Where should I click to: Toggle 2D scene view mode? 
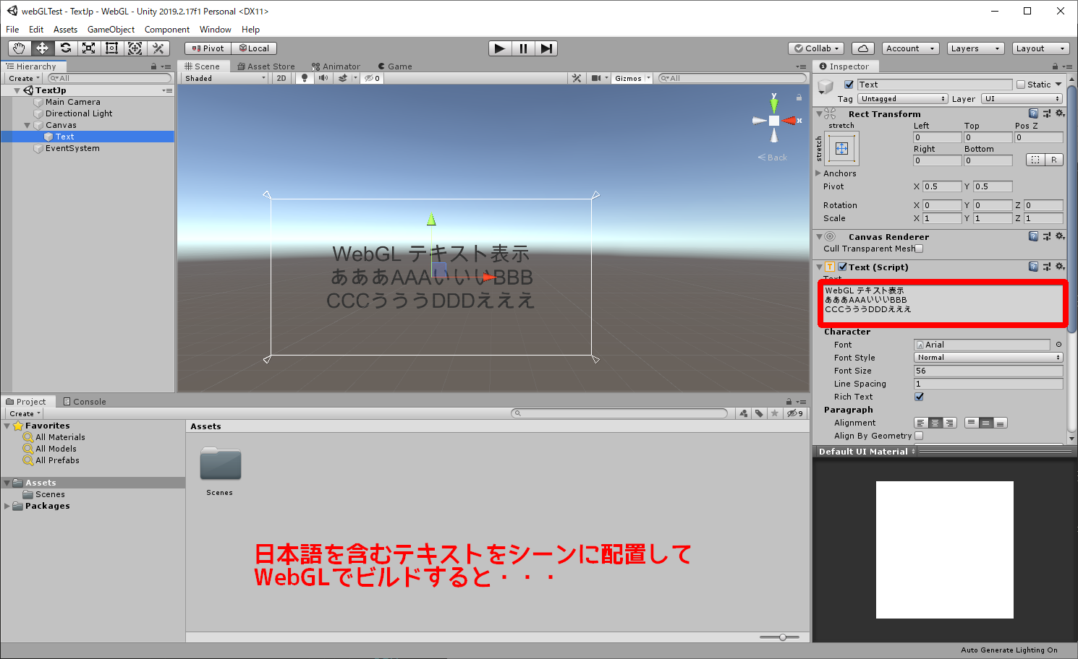281,78
